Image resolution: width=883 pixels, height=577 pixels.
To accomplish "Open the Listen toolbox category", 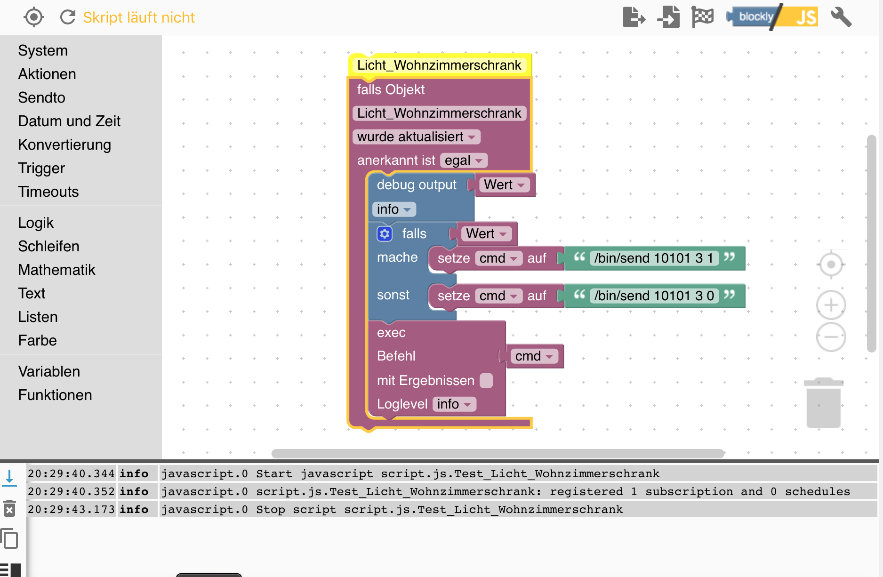I will pos(38,317).
